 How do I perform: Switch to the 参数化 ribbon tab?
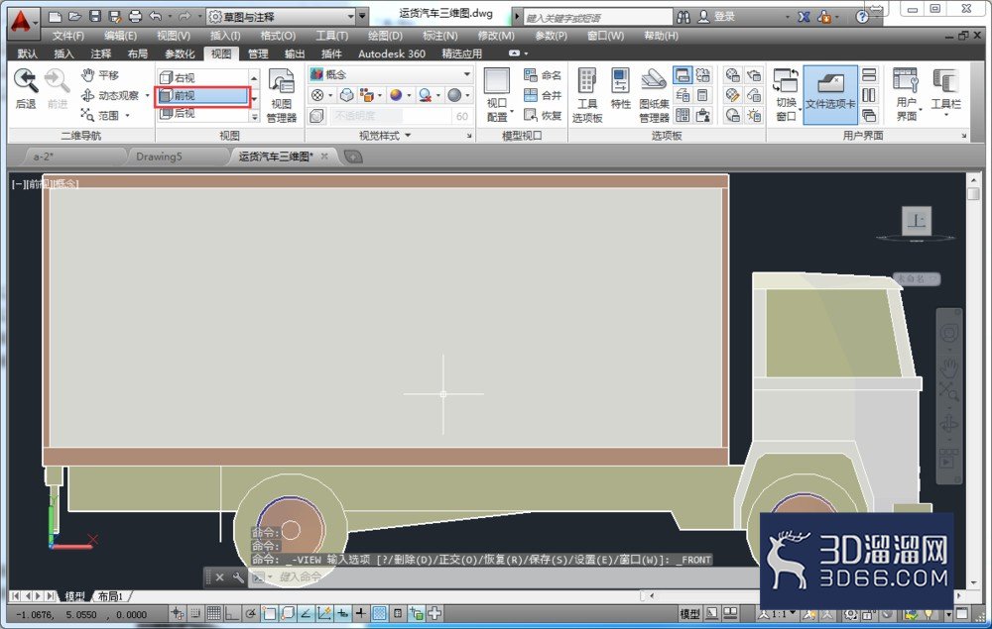coord(180,53)
